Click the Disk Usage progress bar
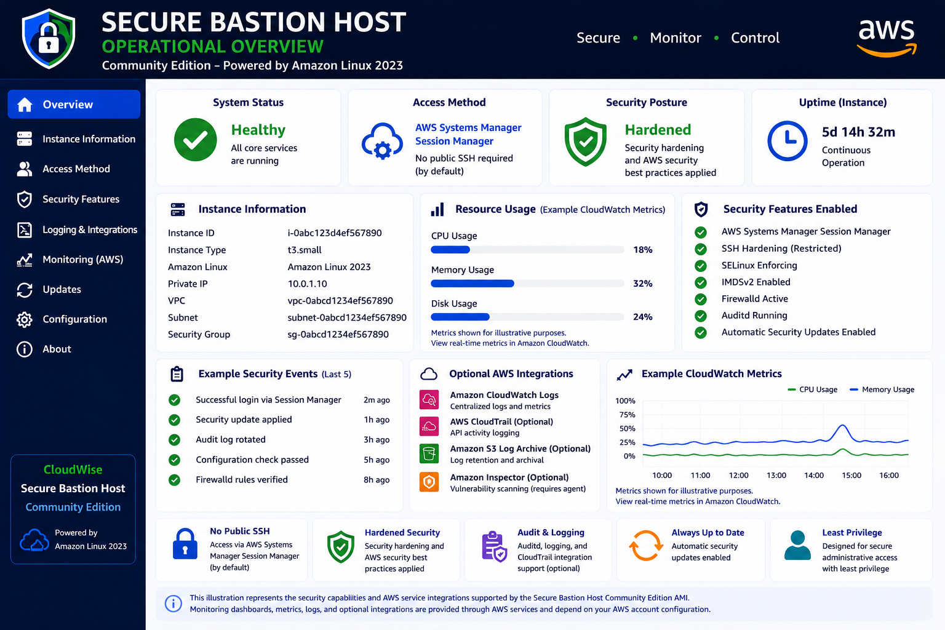Screen dimensions: 945x630 (527, 317)
